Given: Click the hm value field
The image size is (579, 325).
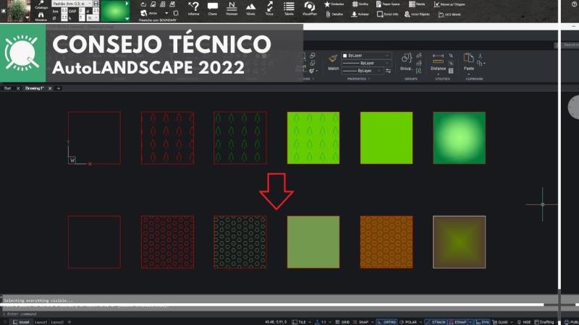Looking at the screenshot, I should 64,11.
